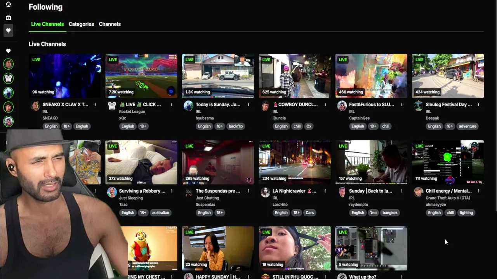The width and height of the screenshot is (497, 279).
Task: Click the backflip tag on hyubsama stream
Action: [236, 126]
